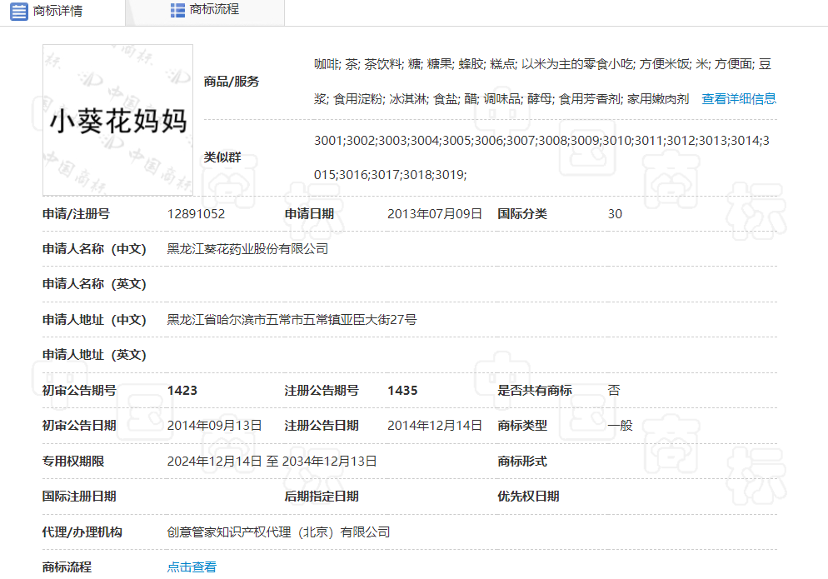
Task: Switch to the 商标流程 tab
Action: pyautogui.click(x=206, y=12)
